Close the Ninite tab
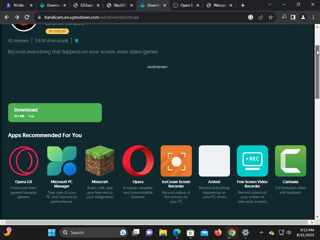This screenshot has width=320, height=240. 31,5
